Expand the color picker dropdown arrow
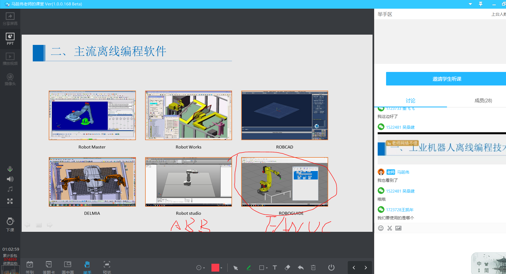Viewport: 506px width, 274px height. coord(221,268)
